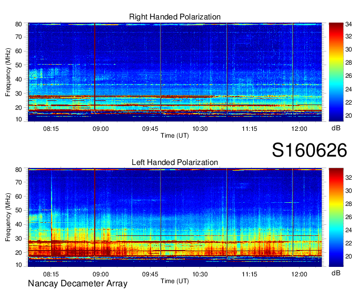Click the 20 MHz tick on Right Handed plot
This screenshot has width=358, height=290.
tap(18, 108)
